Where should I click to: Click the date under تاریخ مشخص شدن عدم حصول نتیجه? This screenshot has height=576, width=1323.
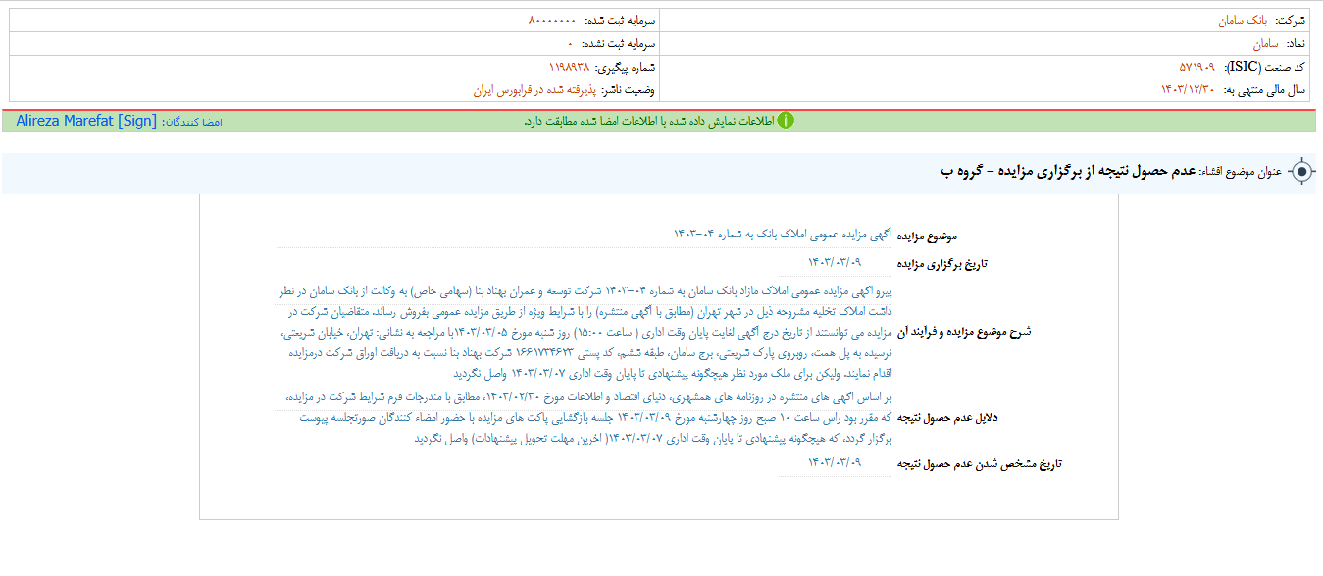click(x=835, y=462)
